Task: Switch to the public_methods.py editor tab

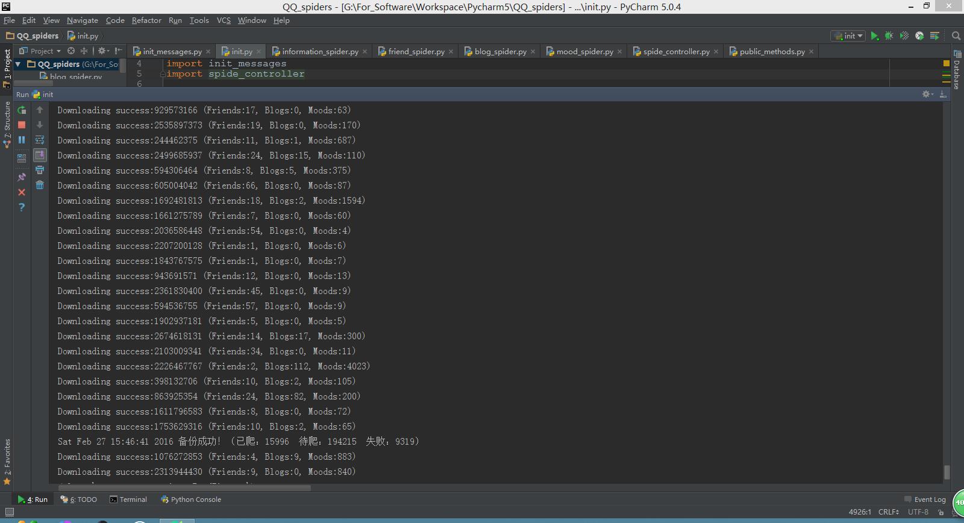Action: (772, 52)
